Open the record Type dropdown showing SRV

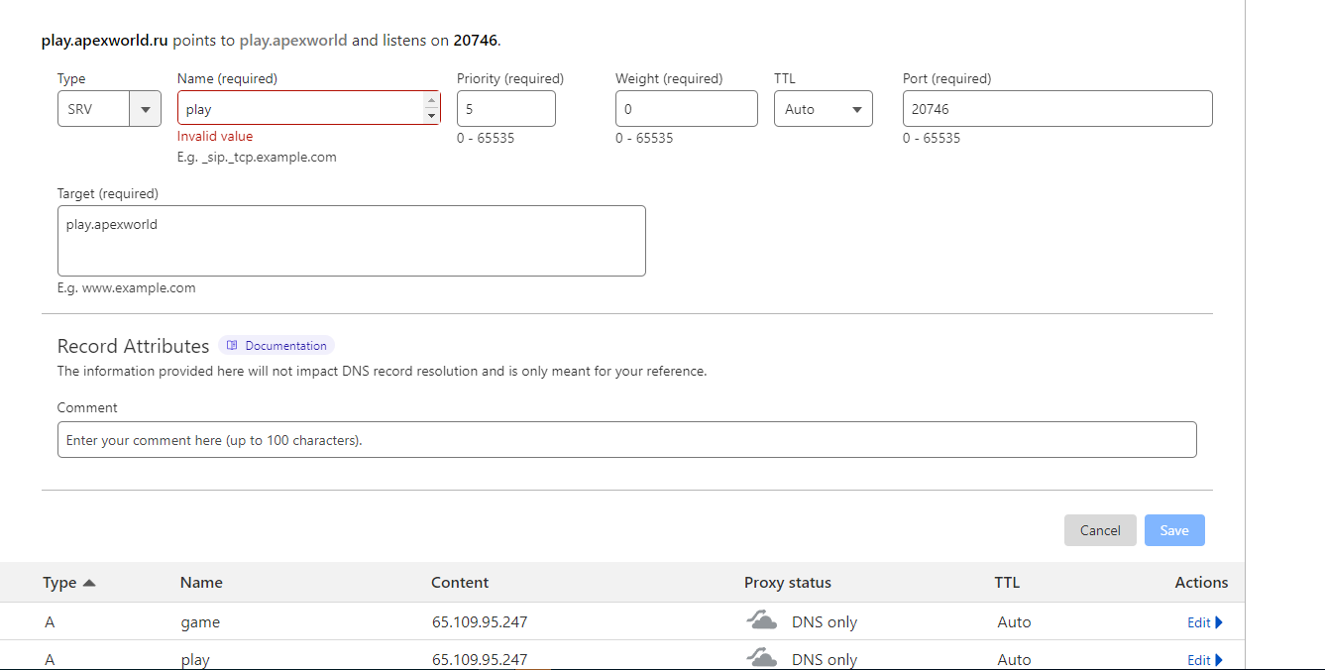pos(109,109)
